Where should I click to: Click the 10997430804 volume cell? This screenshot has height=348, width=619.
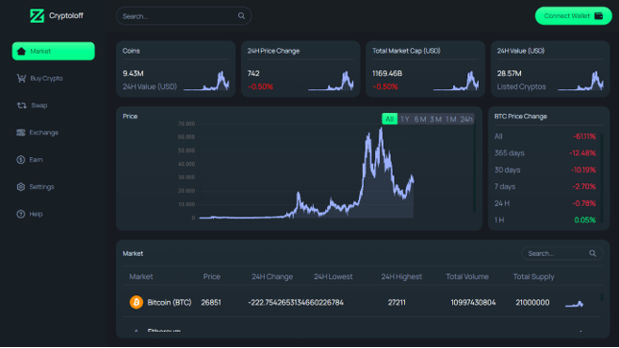[473, 302]
